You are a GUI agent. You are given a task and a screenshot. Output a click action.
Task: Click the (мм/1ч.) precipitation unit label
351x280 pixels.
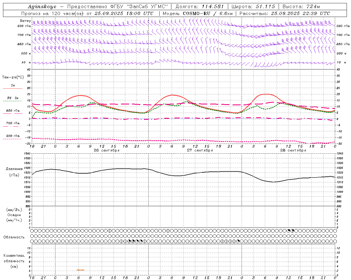click(14, 220)
